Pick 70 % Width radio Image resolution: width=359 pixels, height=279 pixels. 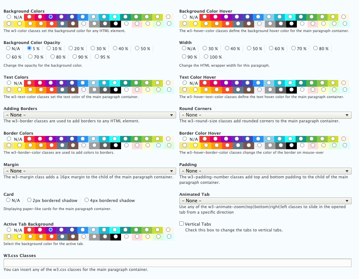293,48
